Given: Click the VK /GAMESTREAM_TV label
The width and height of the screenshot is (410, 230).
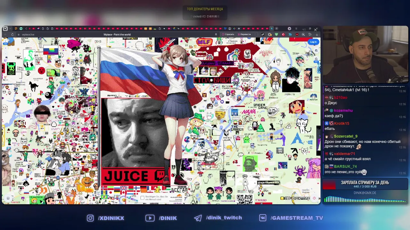Looking at the screenshot, I should (x=297, y=218).
